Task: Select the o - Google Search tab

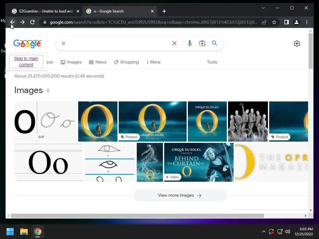Action: click(120, 11)
